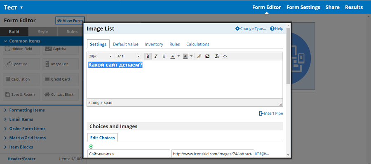The image size is (371, 164).
Task: Click the 'Items: 1/1000' counter text
Action: 71,159
